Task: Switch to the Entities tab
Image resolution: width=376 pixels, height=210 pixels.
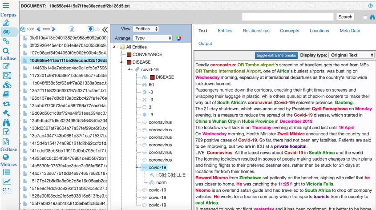Action: 225,31
